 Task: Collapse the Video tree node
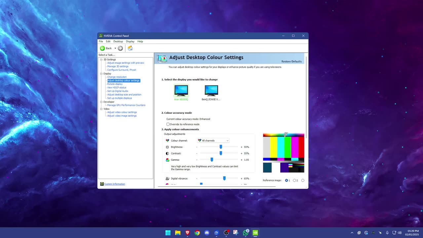tap(101, 109)
